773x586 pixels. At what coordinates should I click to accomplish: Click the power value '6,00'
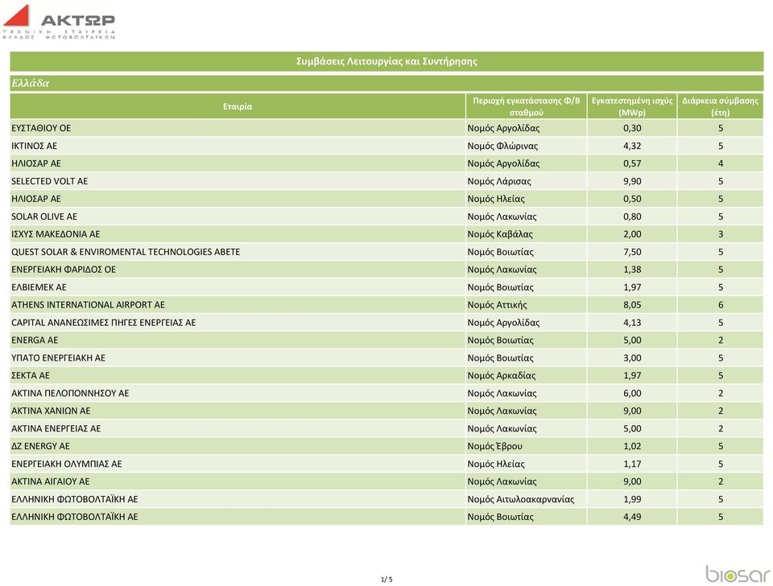tap(632, 394)
